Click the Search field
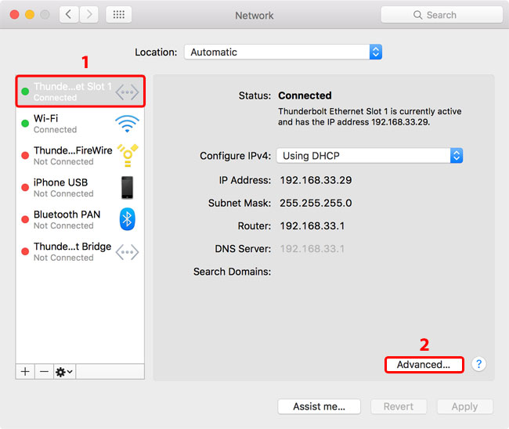The height and width of the screenshot is (429, 509). [x=442, y=15]
